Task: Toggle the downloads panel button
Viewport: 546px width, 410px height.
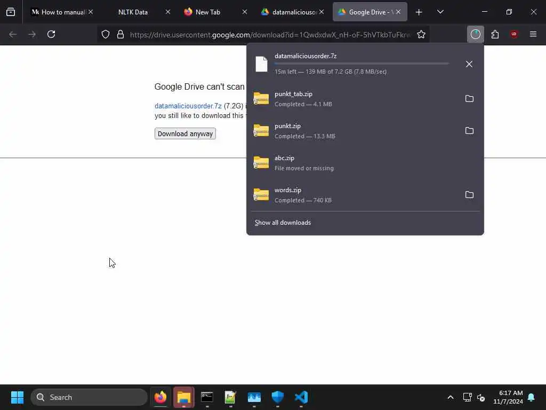Action: pyautogui.click(x=475, y=34)
